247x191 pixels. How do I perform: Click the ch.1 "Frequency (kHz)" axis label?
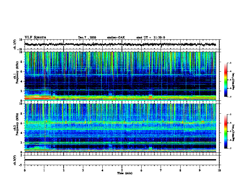click(17, 73)
